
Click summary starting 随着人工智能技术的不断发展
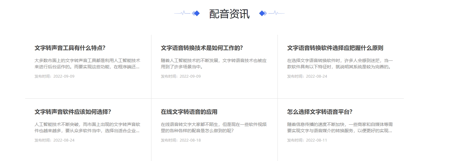click(x=213, y=64)
